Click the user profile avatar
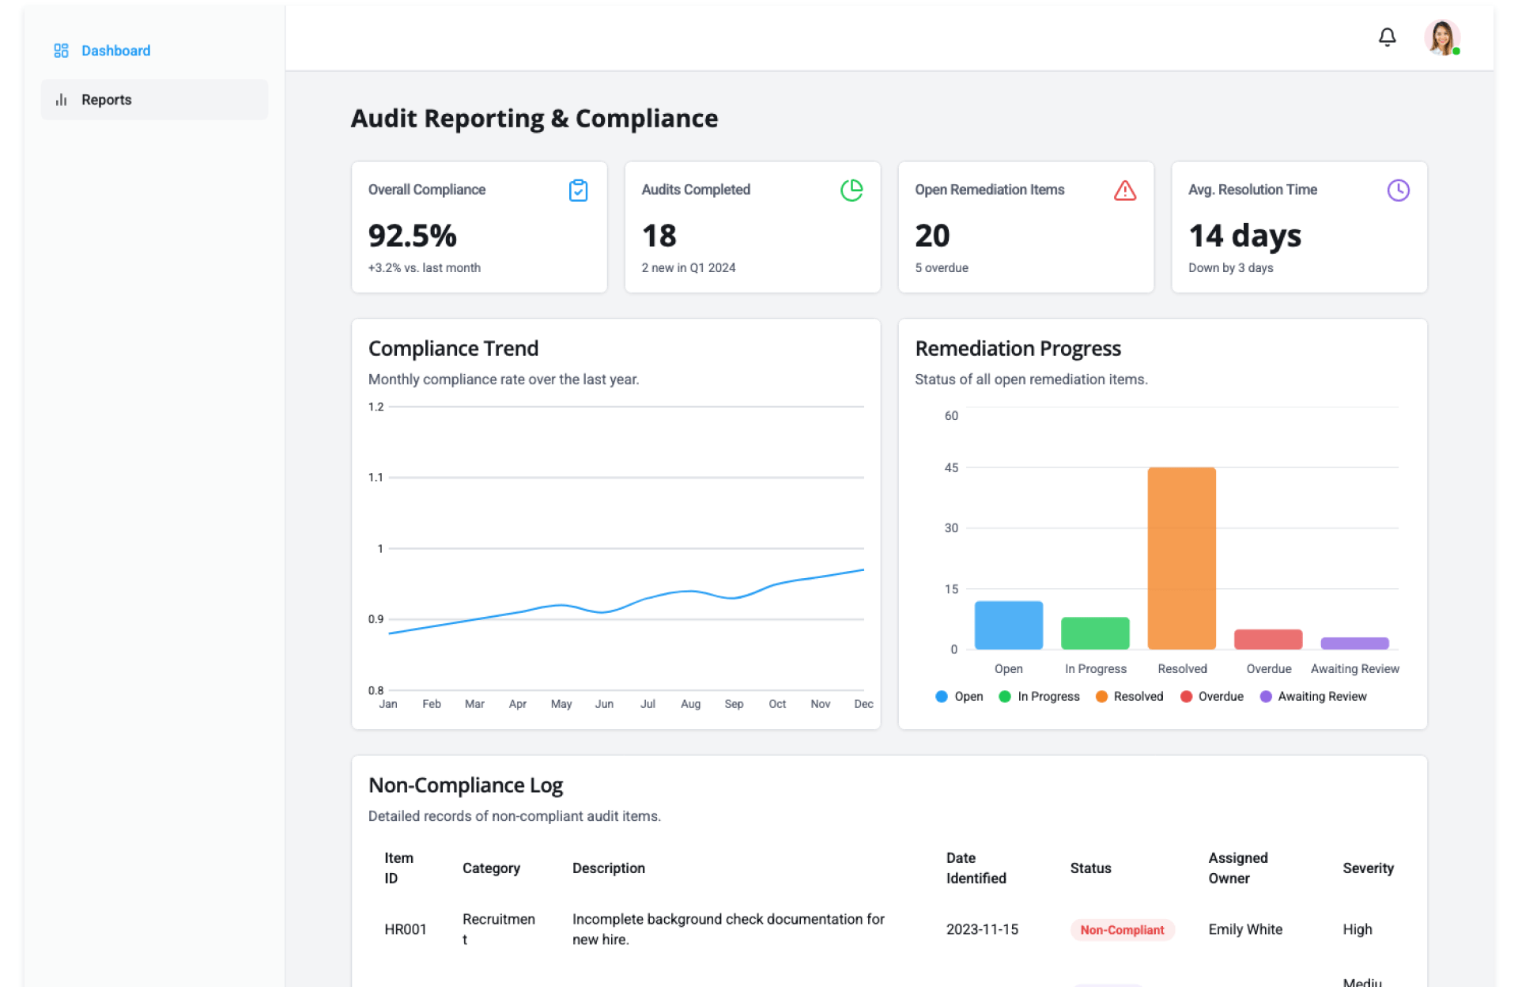This screenshot has height=987, width=1518. (1441, 37)
